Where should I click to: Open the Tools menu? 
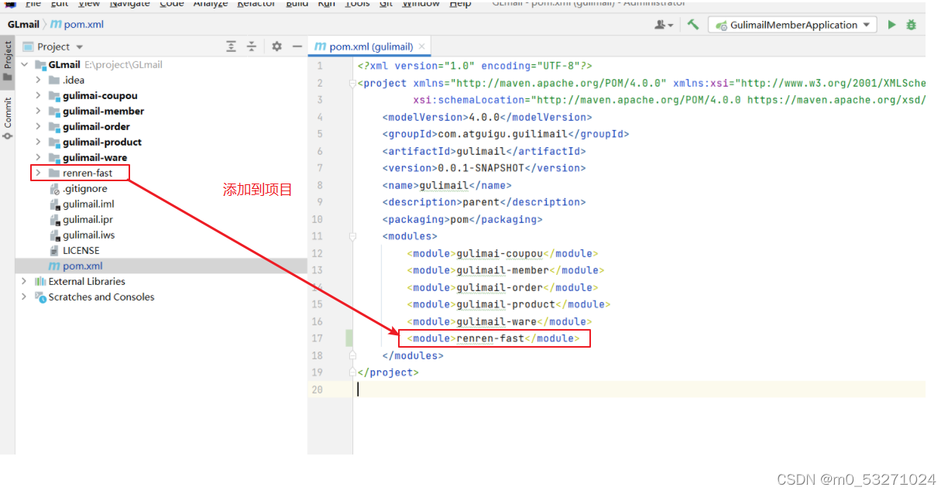pos(357,4)
